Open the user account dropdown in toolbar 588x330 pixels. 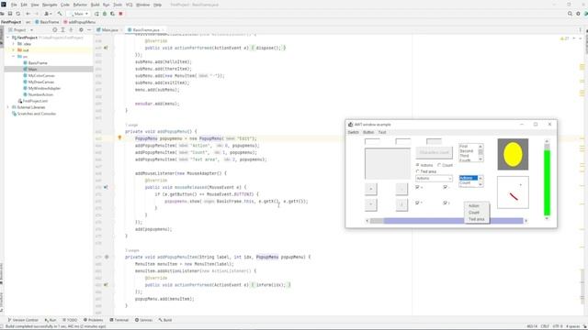(x=48, y=14)
